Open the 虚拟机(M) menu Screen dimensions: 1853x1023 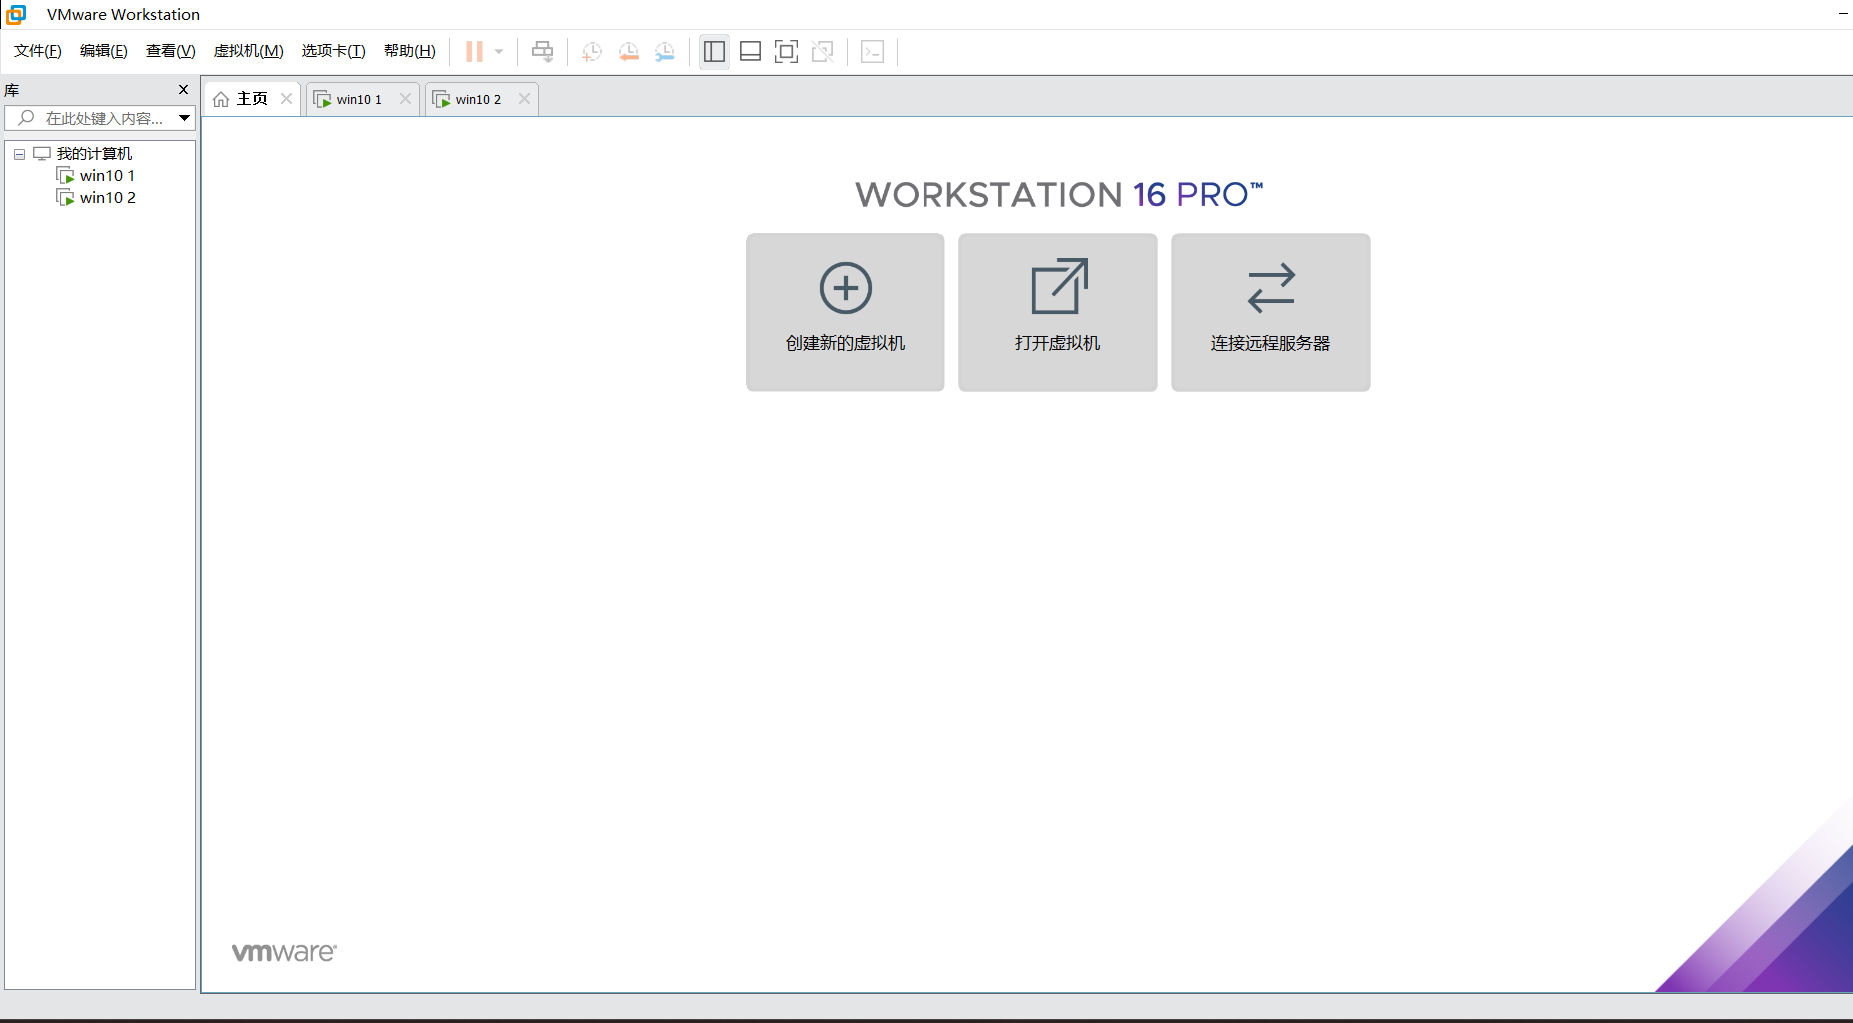click(x=249, y=51)
